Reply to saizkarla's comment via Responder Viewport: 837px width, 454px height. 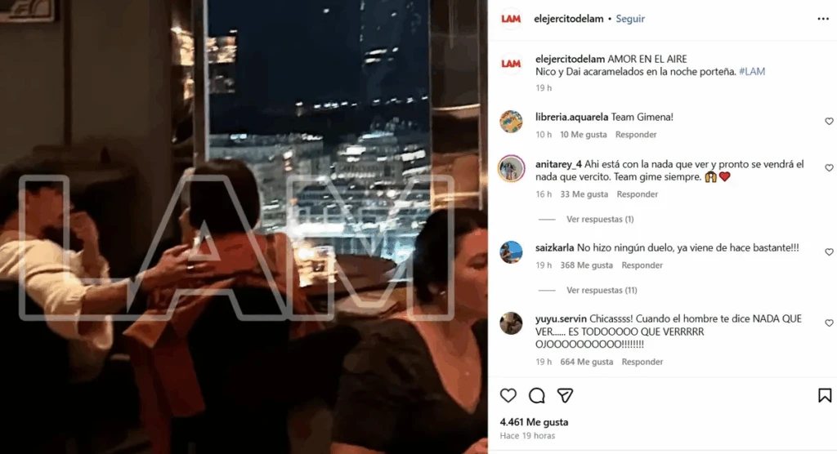(642, 265)
